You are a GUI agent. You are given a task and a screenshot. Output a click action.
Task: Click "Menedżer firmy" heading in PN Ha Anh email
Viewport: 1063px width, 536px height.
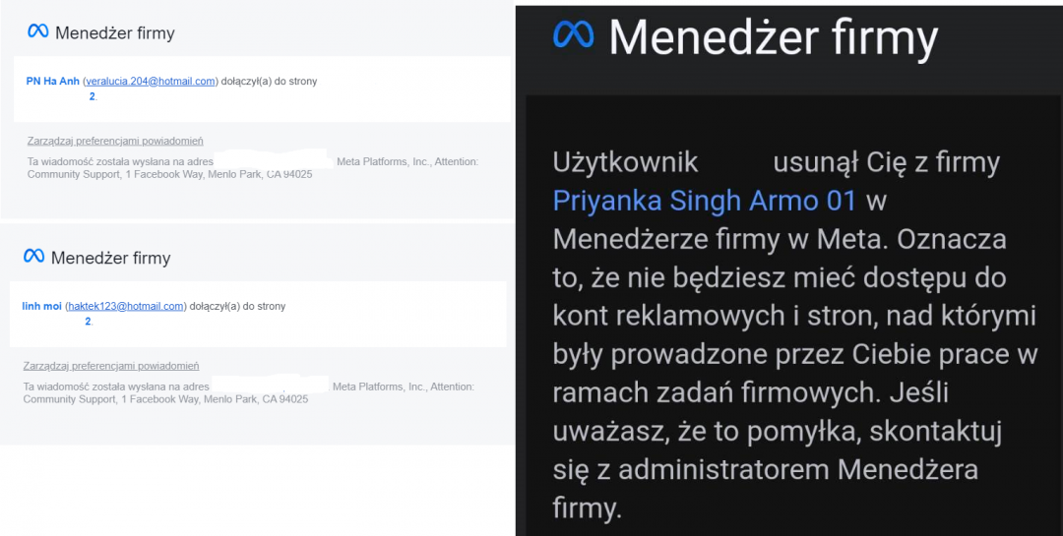115,33
